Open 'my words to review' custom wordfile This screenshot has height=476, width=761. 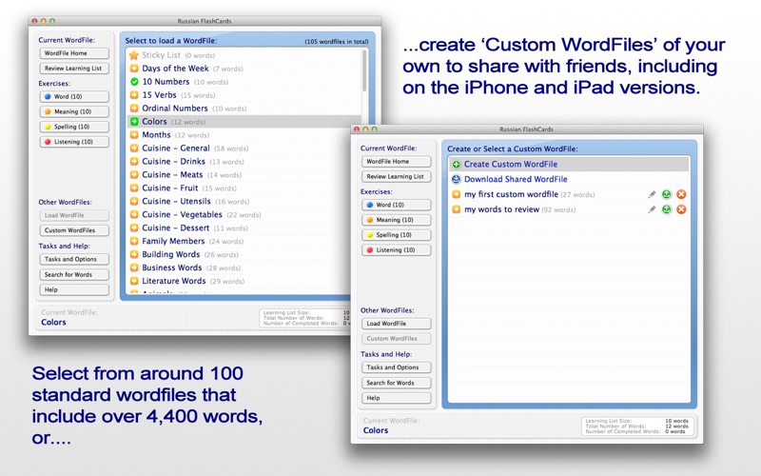click(x=568, y=209)
